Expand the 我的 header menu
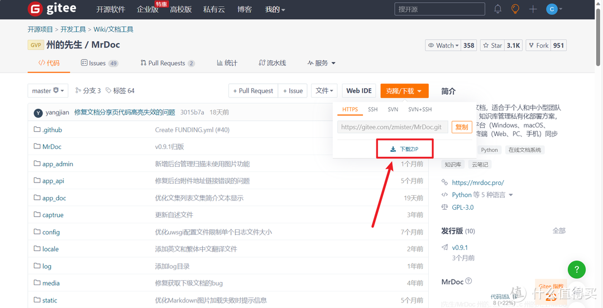This screenshot has height=308, width=603. click(275, 9)
